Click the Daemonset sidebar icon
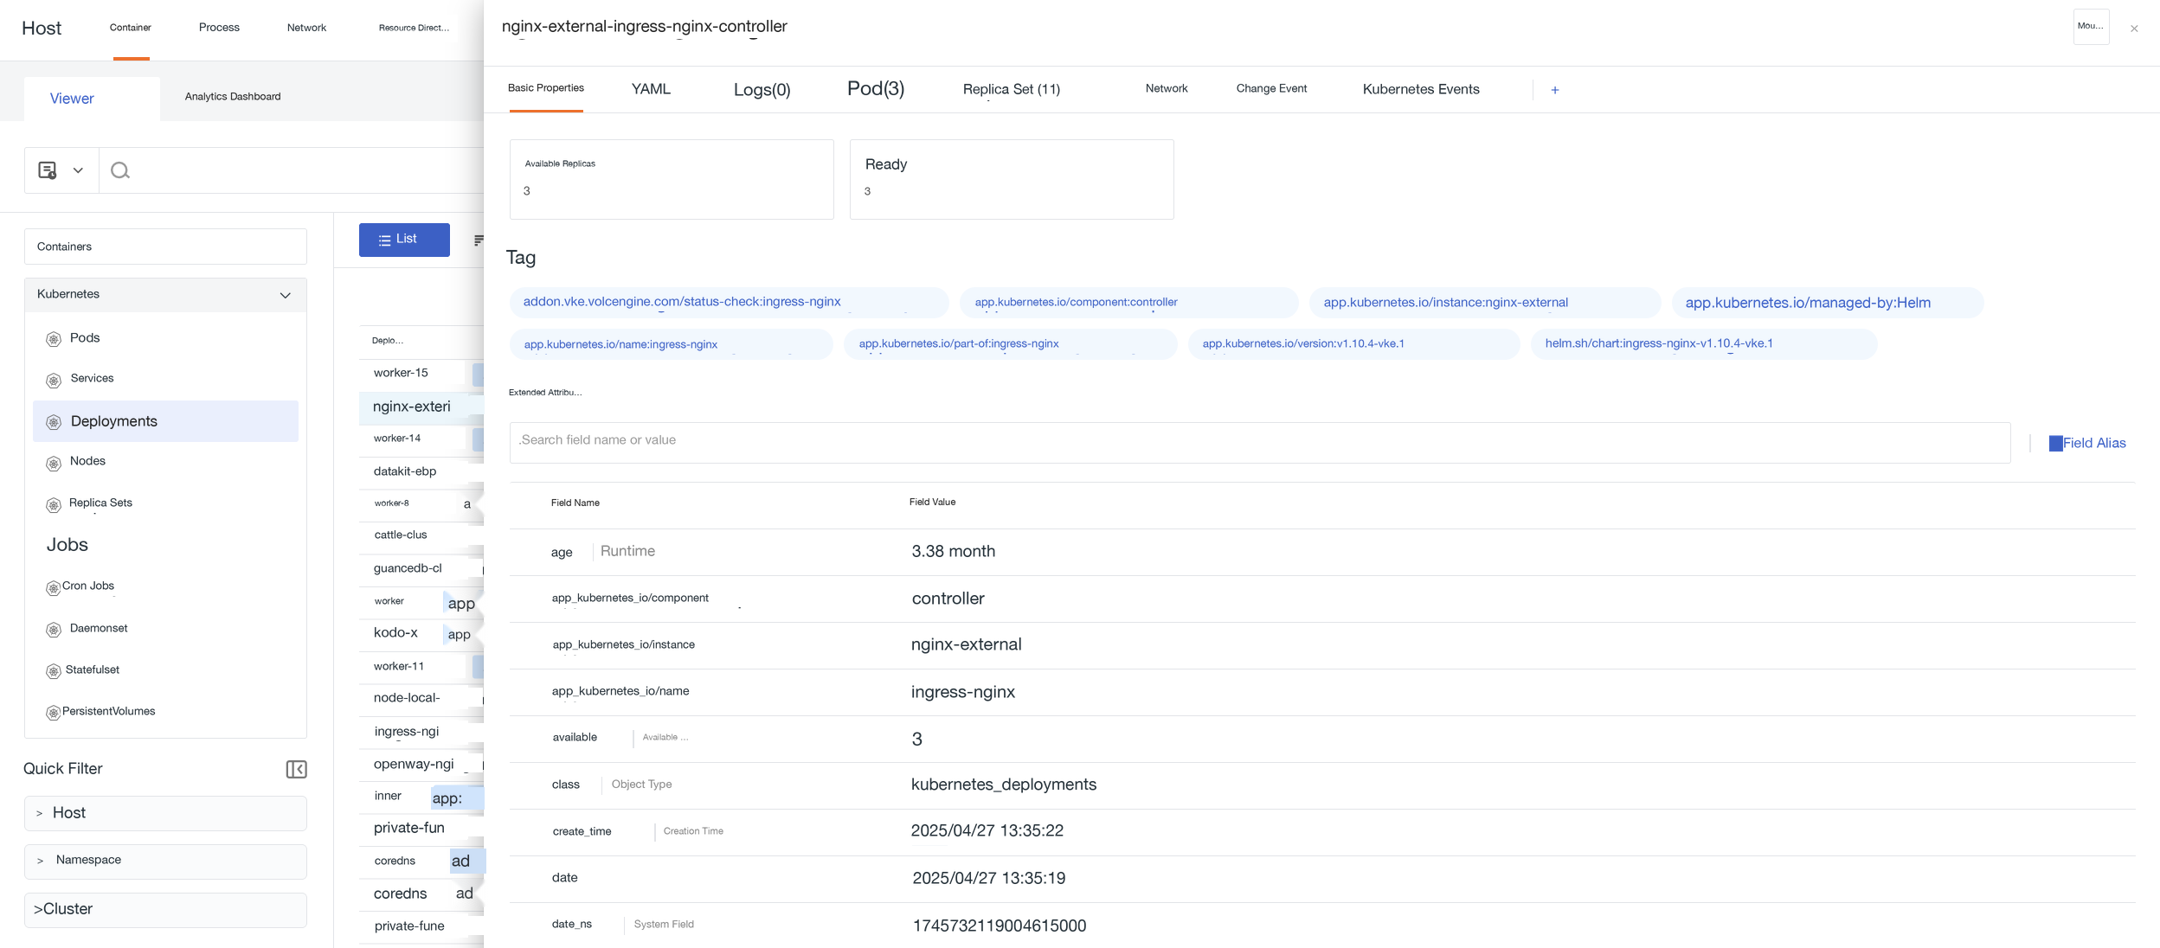 click(x=54, y=629)
